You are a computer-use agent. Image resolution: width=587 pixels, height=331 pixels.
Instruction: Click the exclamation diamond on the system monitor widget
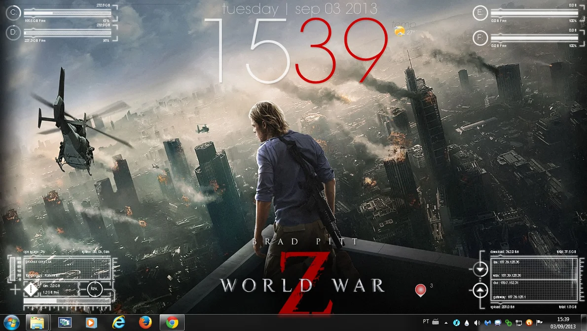click(x=31, y=290)
